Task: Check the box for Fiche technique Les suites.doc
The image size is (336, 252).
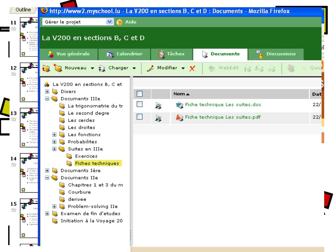Action: click(139, 104)
